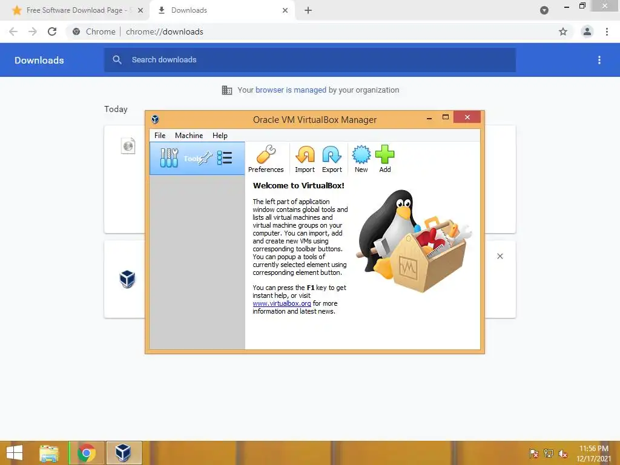
Task: Click the VirtualBox installer icon in downloads list
Action: (127, 279)
